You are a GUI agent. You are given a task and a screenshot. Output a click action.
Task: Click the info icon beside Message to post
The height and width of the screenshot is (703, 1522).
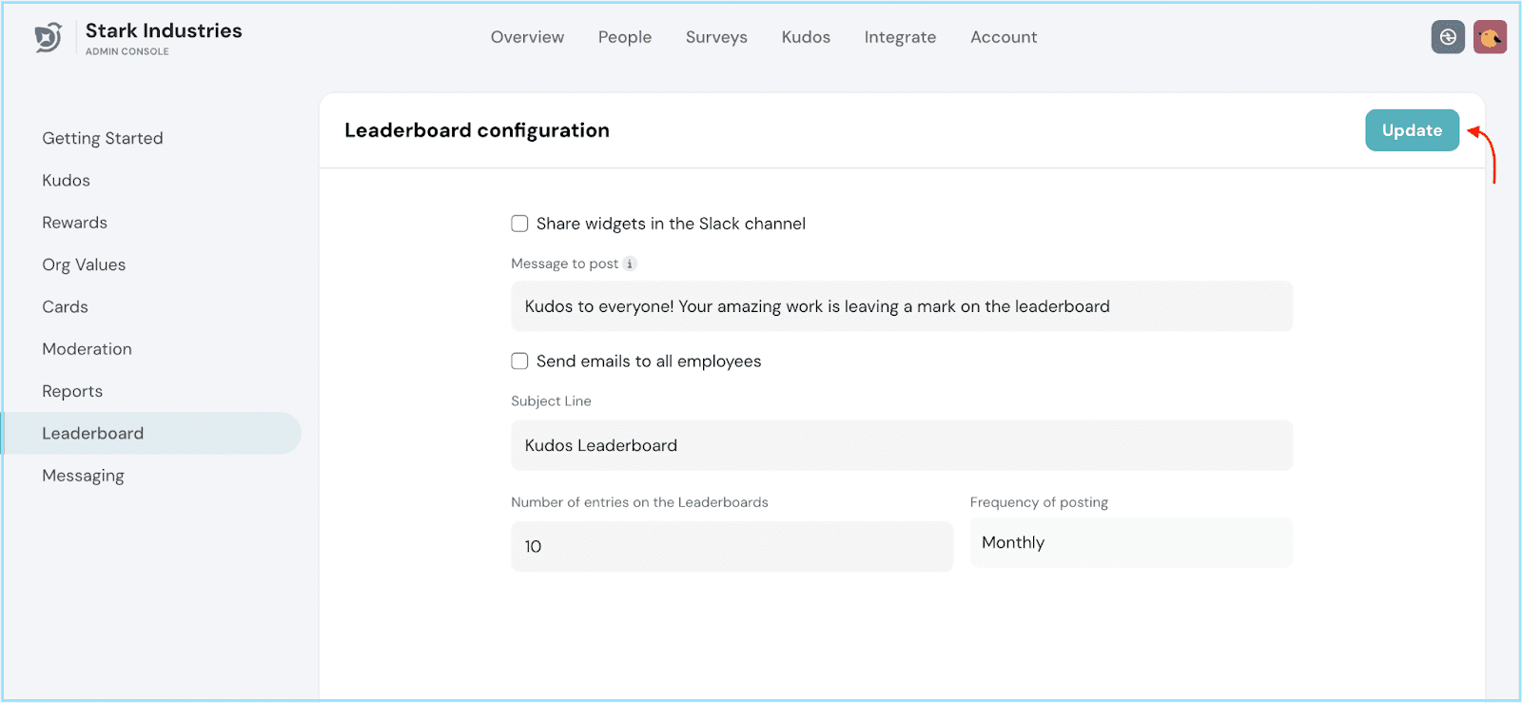(630, 264)
